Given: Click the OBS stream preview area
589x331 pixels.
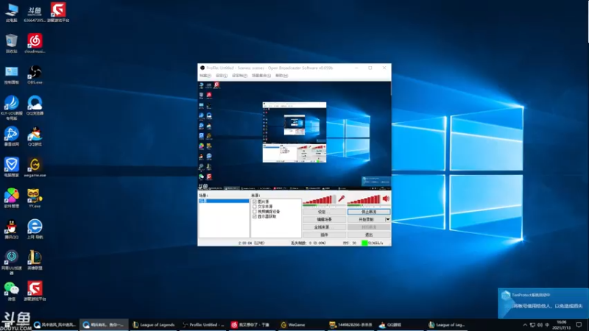Looking at the screenshot, I should (294, 135).
